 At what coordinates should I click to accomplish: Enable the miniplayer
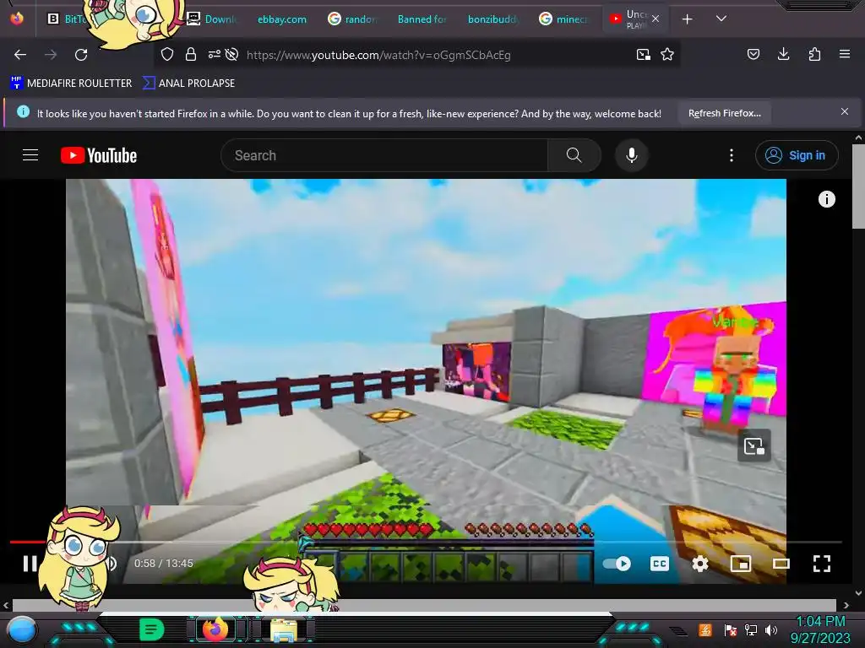coord(740,564)
